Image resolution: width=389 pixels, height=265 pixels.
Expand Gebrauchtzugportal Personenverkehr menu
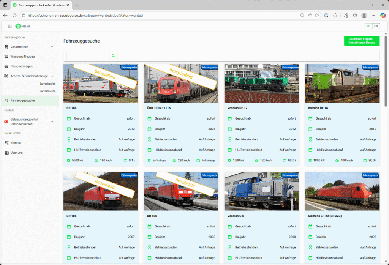[52, 121]
